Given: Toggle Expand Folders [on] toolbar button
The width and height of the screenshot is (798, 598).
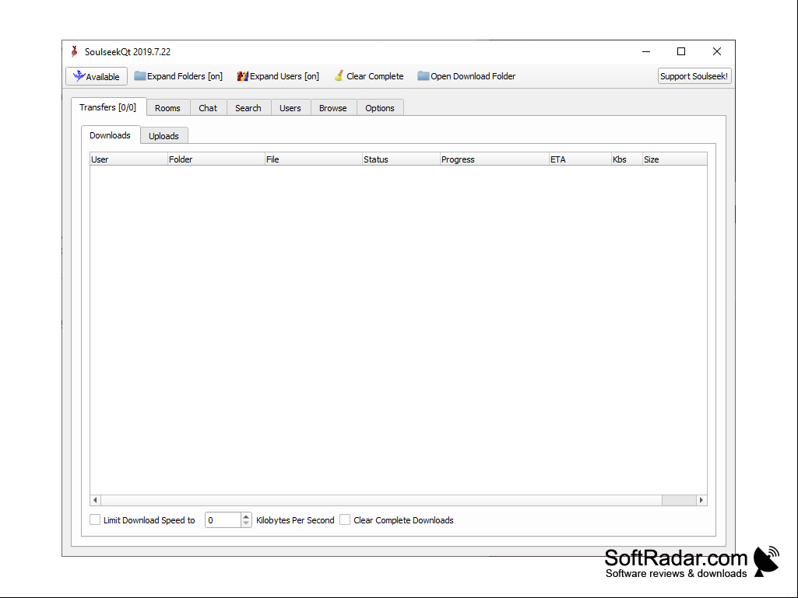Looking at the screenshot, I should pyautogui.click(x=178, y=76).
